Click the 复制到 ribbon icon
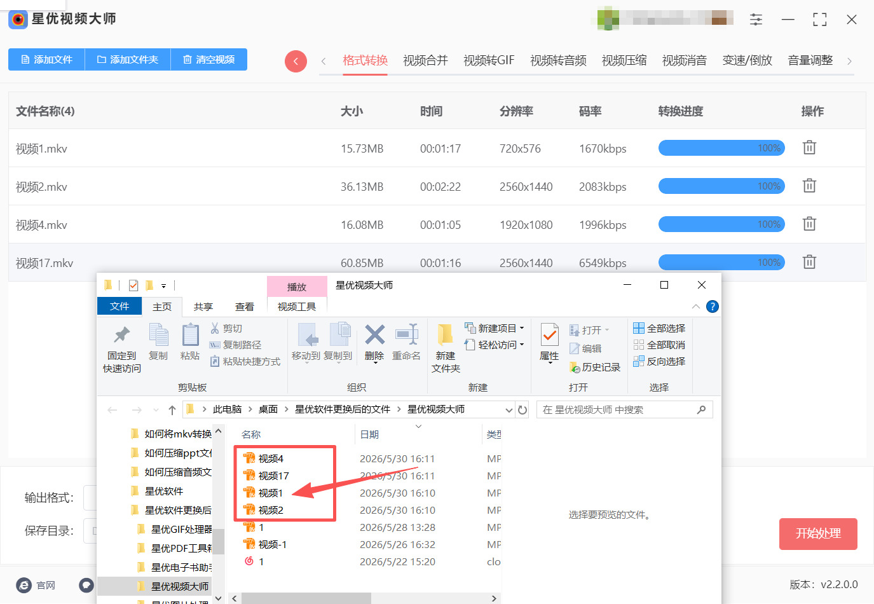Screen dimensions: 874x604 pyautogui.click(x=340, y=334)
